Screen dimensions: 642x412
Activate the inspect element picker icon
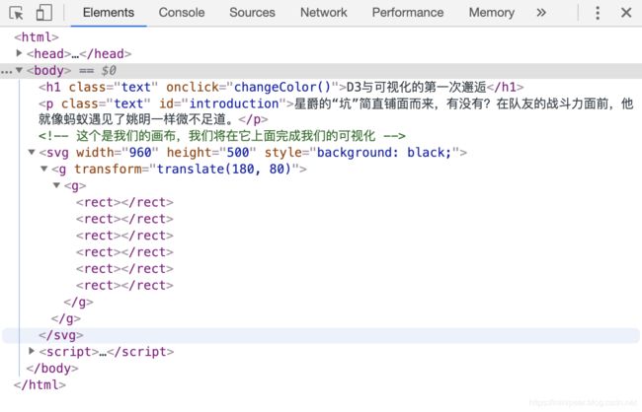(x=17, y=13)
